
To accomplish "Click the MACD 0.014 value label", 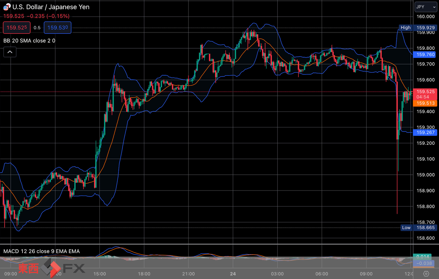I will 422,257.
